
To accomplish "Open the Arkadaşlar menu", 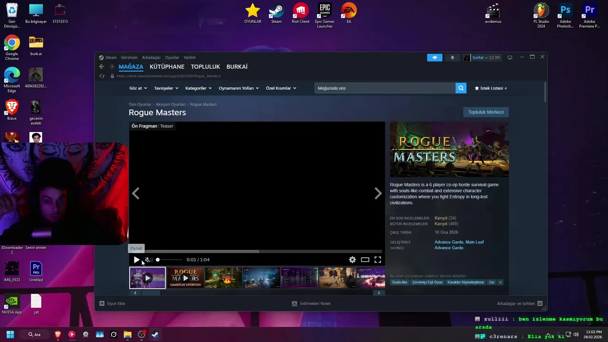I will click(151, 57).
